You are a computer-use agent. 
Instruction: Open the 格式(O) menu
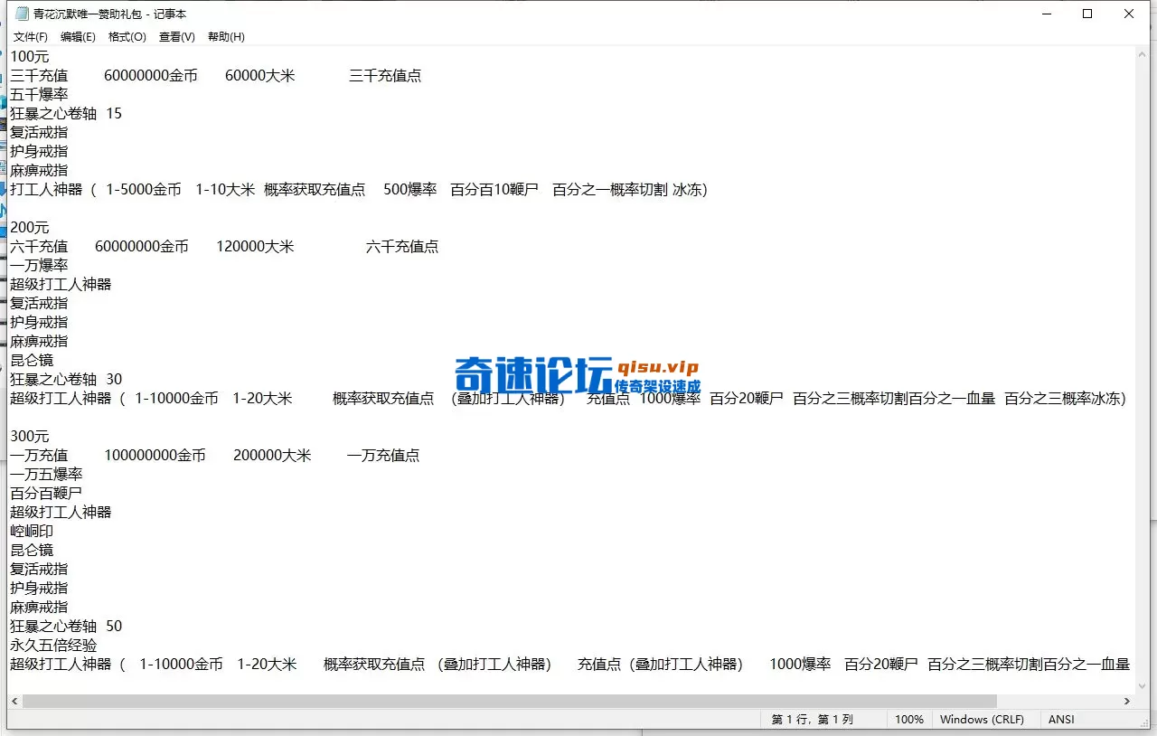(127, 36)
